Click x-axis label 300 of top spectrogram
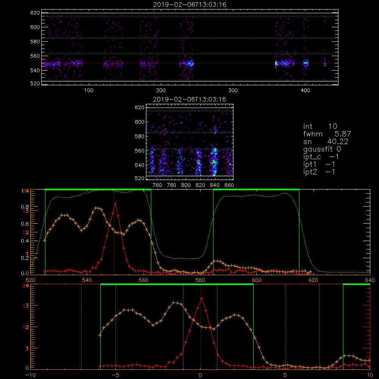The image size is (379, 379). [233, 91]
